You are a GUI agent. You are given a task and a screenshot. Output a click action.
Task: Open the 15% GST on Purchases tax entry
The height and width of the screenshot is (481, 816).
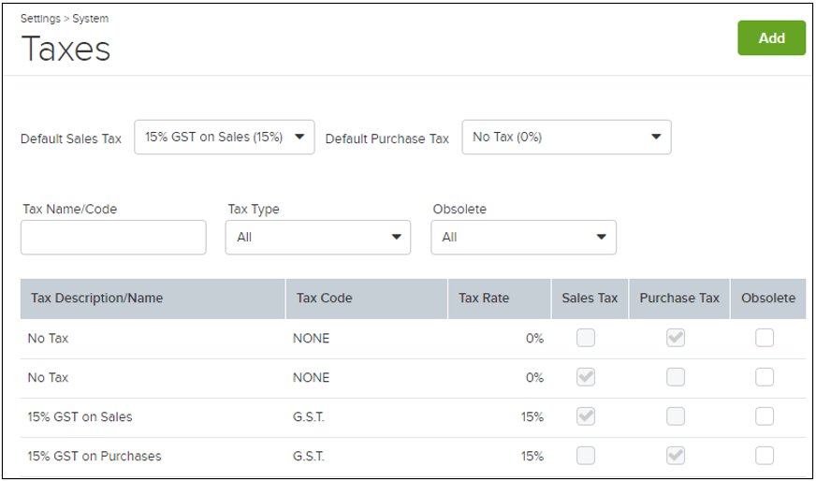pos(95,457)
